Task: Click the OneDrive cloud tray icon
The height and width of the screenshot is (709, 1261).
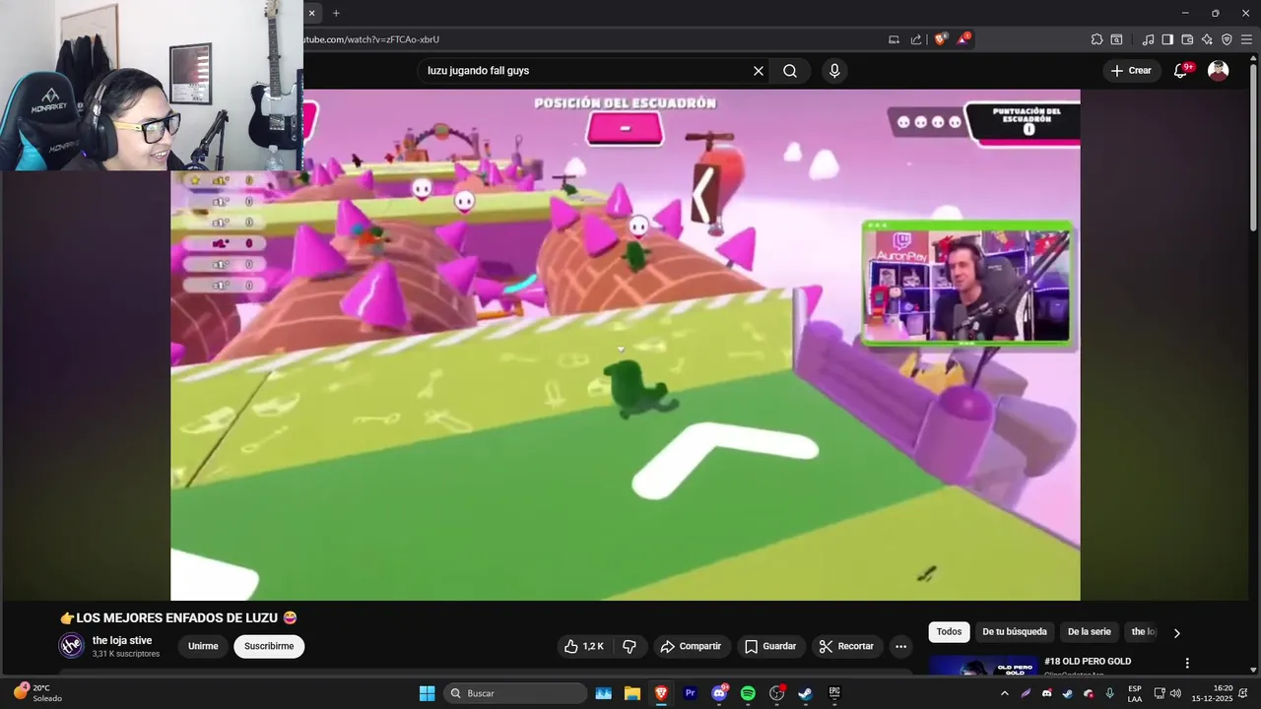Action: click(1089, 693)
